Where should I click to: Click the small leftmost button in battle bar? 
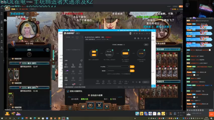[83, 107]
